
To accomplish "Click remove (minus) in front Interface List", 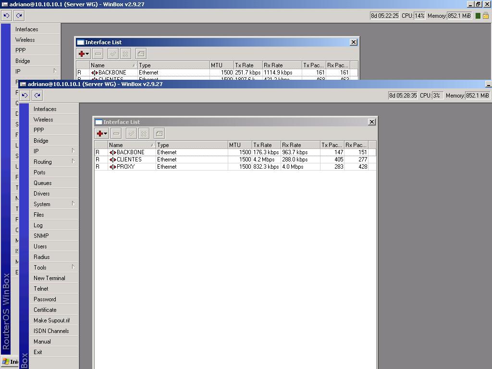I will coord(116,134).
